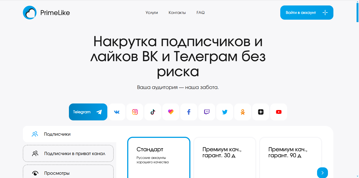
Task: Open the Просмотры sidebar category
Action: click(x=68, y=171)
